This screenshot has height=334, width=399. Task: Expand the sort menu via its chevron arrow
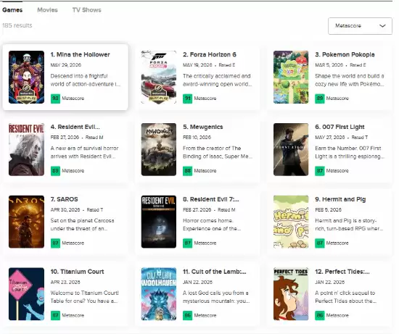[x=382, y=26]
